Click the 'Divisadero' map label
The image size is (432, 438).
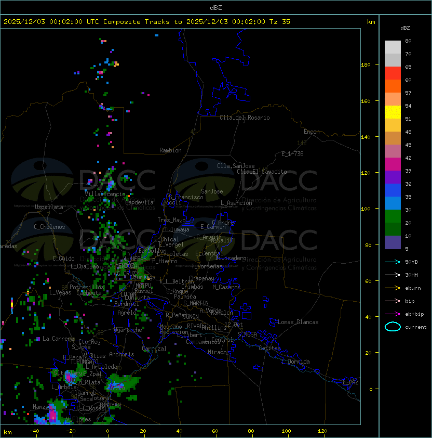pos(231,258)
